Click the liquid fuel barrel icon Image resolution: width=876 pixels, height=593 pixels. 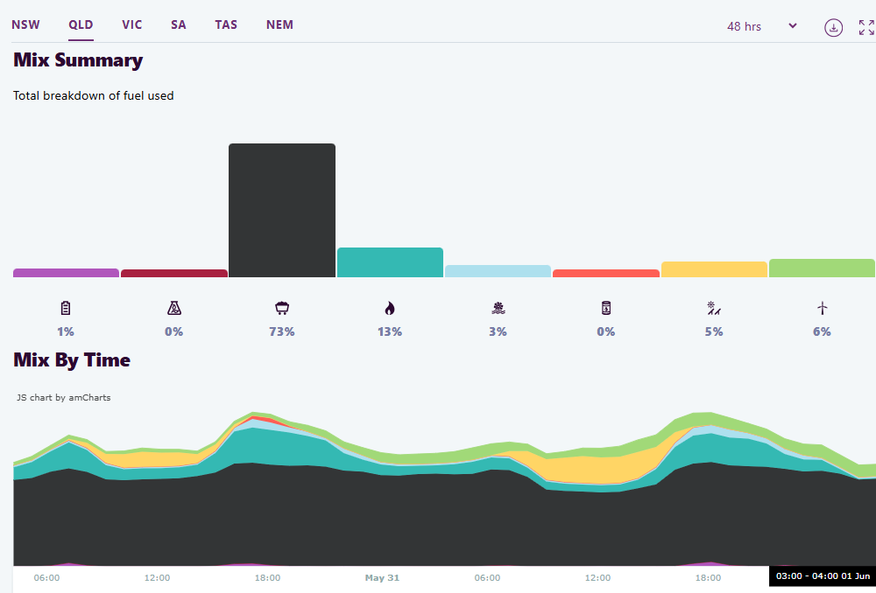[605, 308]
